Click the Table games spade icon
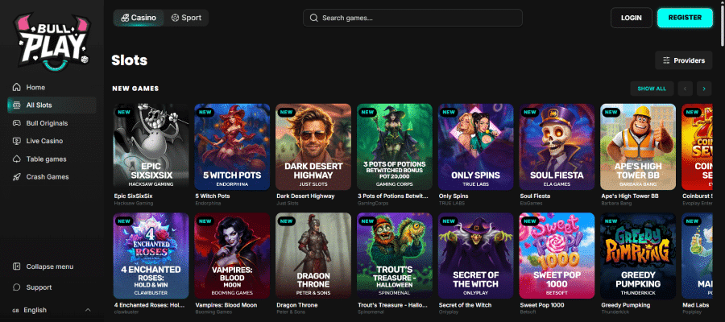The height and width of the screenshot is (322, 725). tap(17, 159)
